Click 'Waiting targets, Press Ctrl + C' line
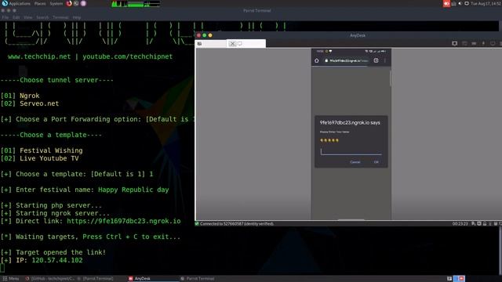 tap(90, 237)
